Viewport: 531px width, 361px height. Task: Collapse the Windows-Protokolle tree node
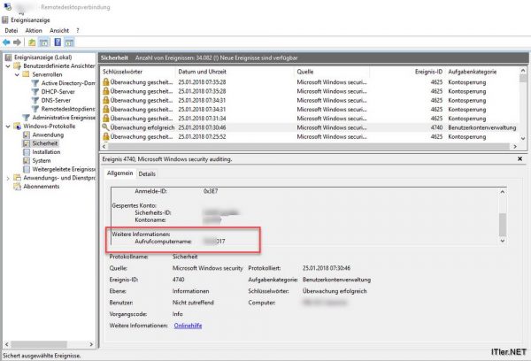[9, 126]
